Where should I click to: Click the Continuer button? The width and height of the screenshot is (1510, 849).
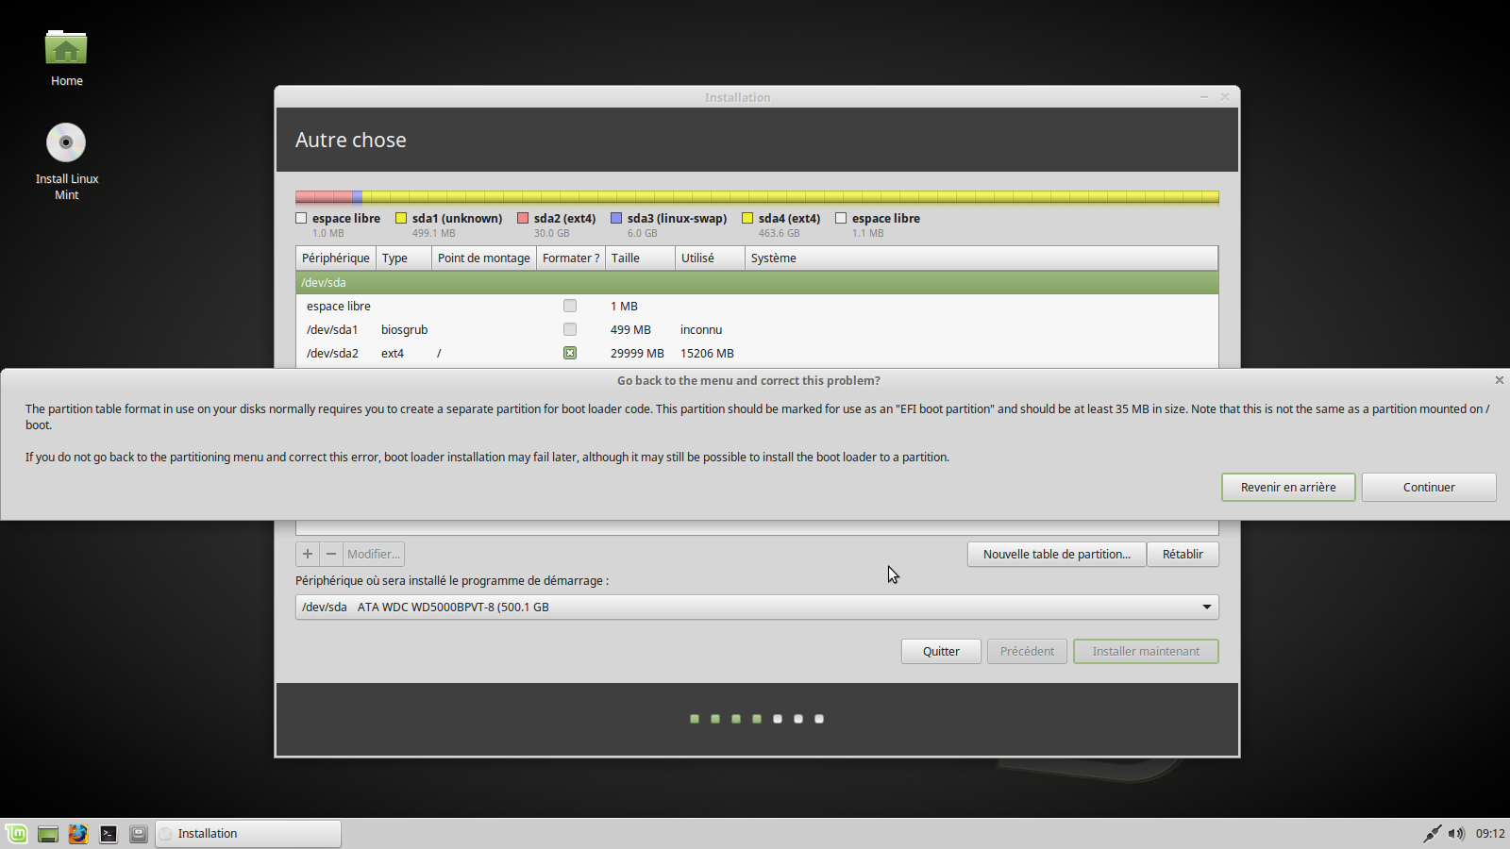1428,488
